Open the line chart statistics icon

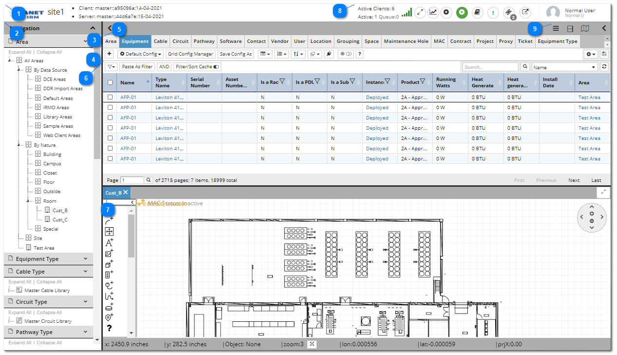click(x=433, y=13)
